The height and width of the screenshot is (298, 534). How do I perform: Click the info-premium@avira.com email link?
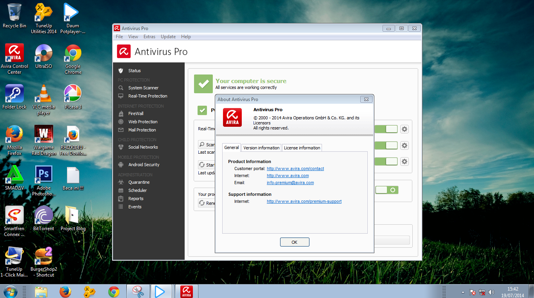point(290,183)
